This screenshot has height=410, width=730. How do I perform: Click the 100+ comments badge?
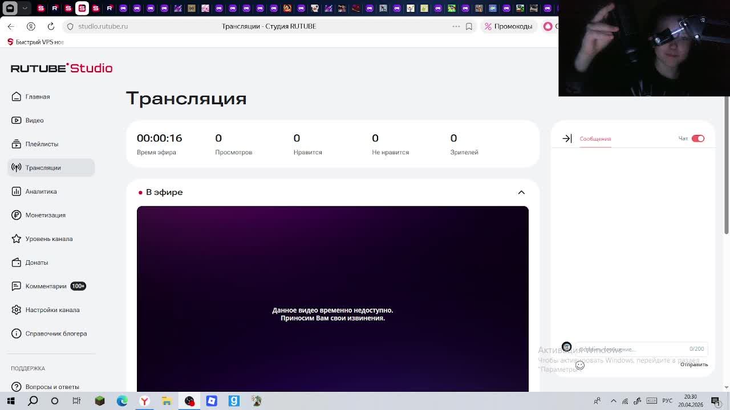click(x=78, y=286)
